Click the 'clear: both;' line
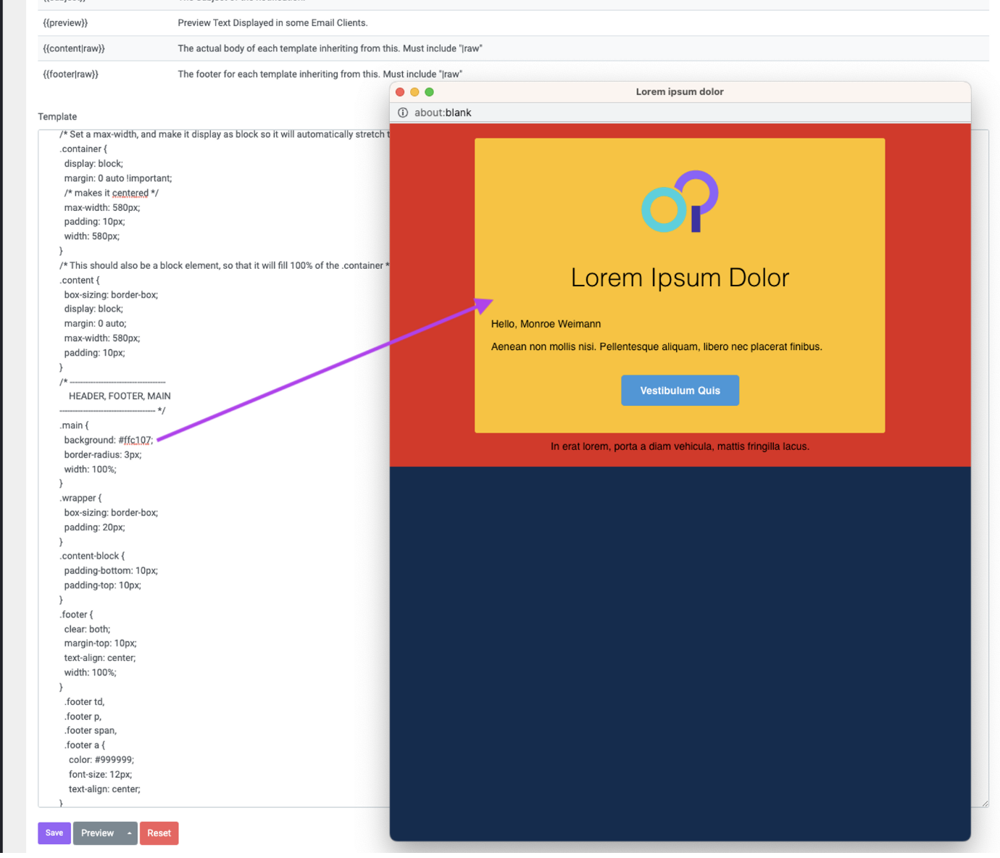Screen dimensions: 1000x858 (x=87, y=629)
